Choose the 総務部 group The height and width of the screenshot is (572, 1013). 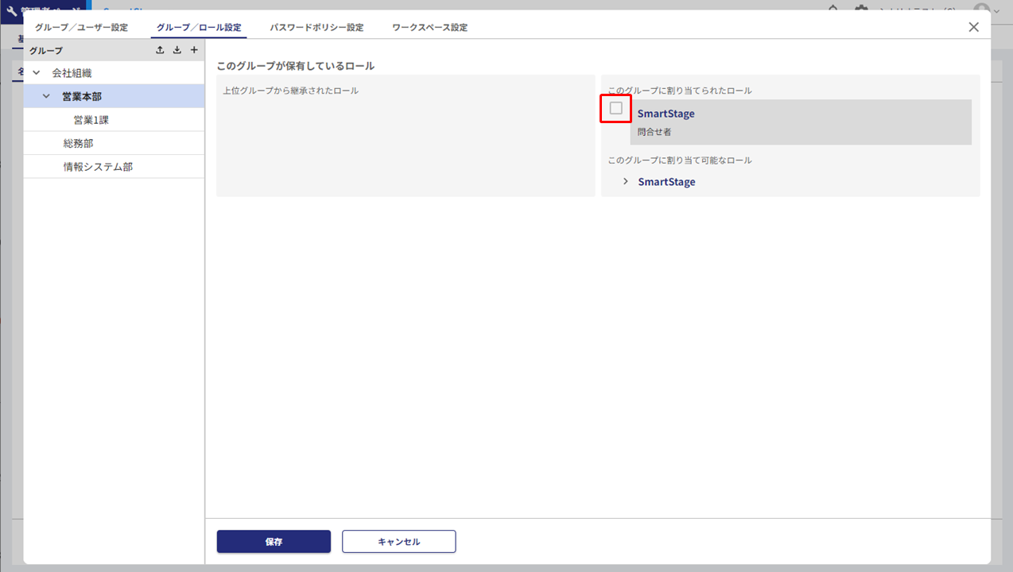point(79,143)
